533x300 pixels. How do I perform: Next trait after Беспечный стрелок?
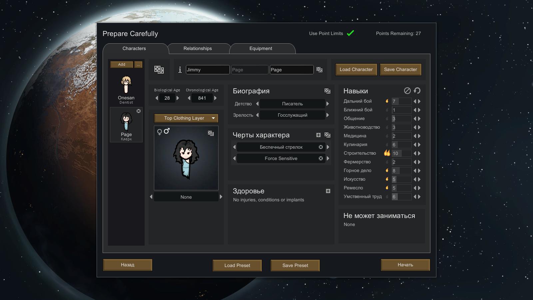(328, 147)
